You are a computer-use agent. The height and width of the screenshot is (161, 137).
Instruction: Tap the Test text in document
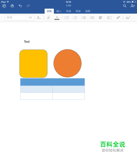pyautogui.click(x=27, y=42)
